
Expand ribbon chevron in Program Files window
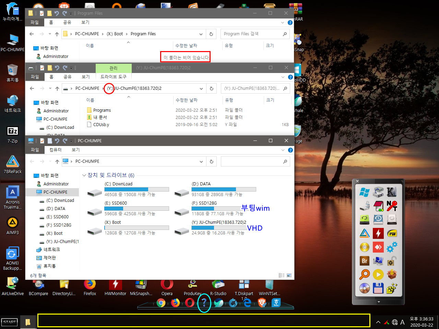click(x=283, y=23)
